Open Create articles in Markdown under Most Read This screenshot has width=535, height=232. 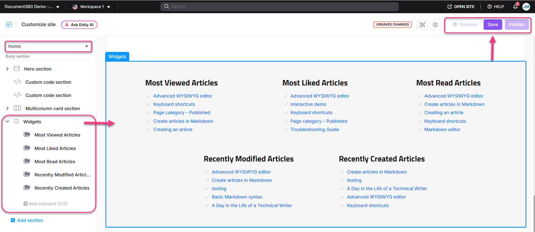(454, 104)
